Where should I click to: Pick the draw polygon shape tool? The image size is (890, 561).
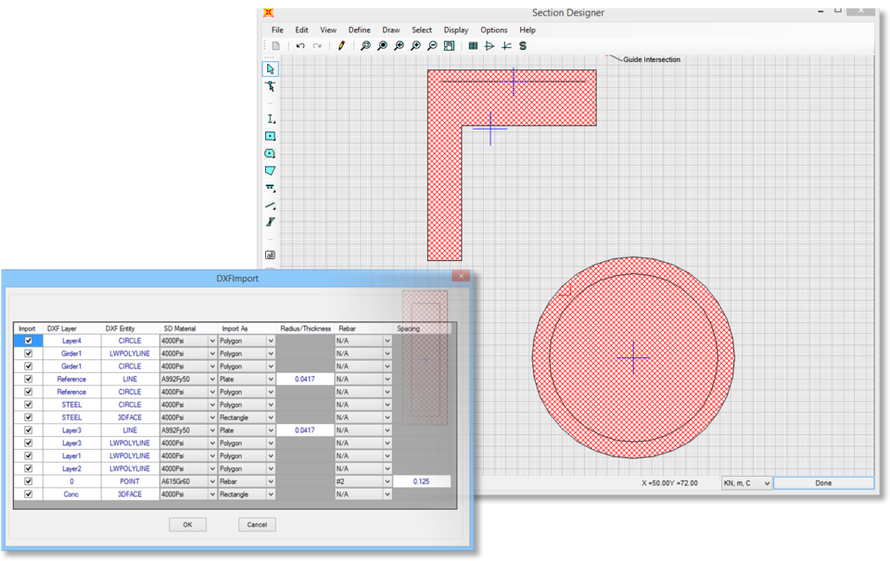[x=271, y=171]
